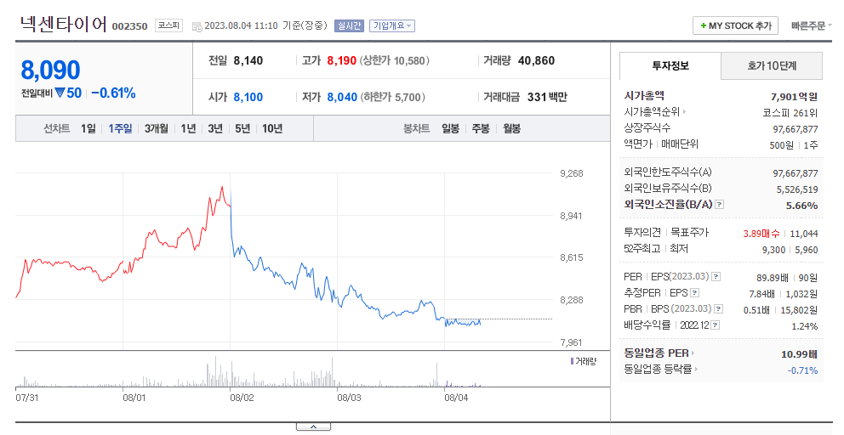Click the help icon beside 외국인소진율(B/A)

point(720,204)
